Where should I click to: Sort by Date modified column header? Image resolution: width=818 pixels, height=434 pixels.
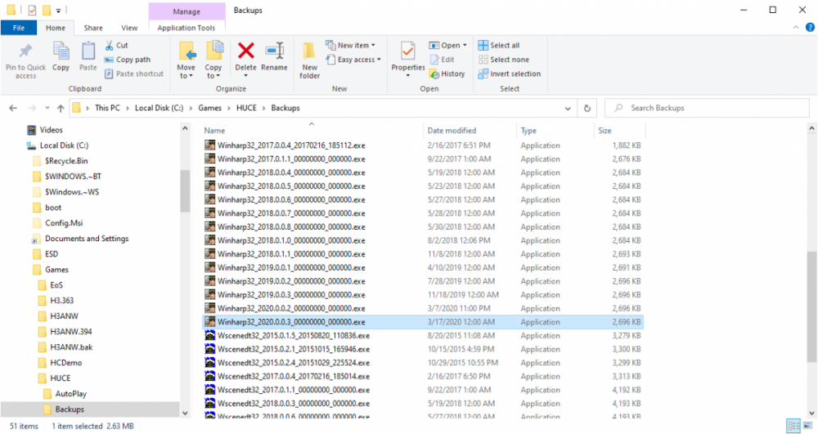click(469, 130)
